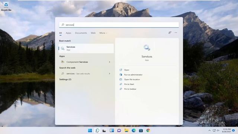This screenshot has width=238, height=134.
Task: Show hidden icons in system tray
Action: pos(209,131)
